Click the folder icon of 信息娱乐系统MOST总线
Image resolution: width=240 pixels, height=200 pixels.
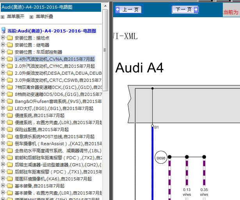[x=10, y=137]
